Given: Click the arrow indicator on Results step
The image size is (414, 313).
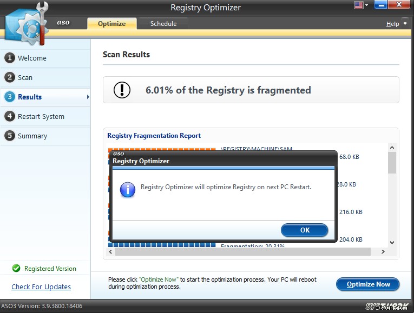Looking at the screenshot, I should (x=88, y=97).
